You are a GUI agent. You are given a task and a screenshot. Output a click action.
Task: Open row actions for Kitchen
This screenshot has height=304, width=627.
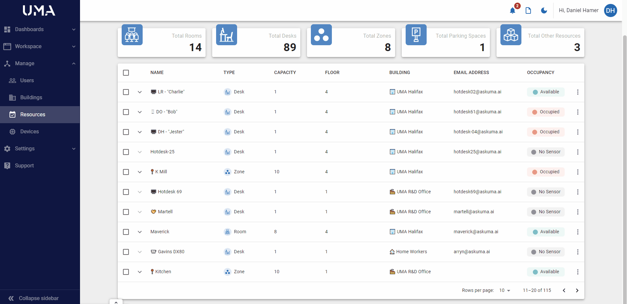[578, 272]
